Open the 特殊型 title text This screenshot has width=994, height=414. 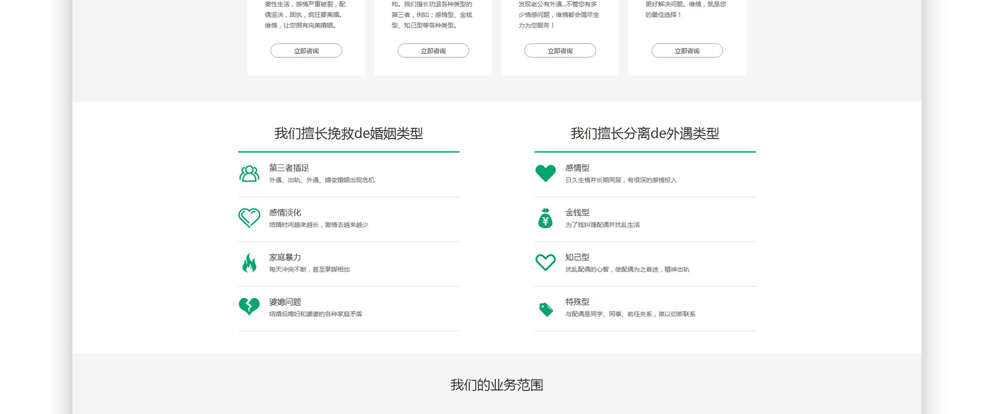tap(577, 302)
